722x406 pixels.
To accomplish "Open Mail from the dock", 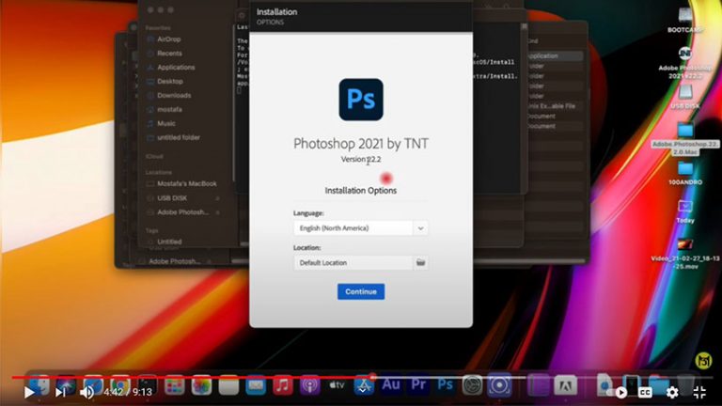I will pos(256,385).
